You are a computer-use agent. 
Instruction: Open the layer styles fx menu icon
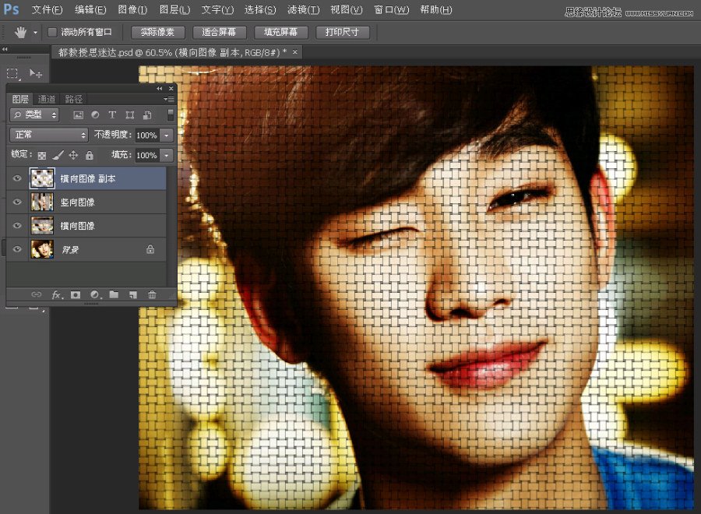(56, 295)
